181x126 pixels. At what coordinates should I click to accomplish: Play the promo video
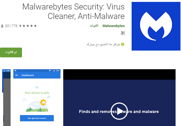[x=119, y=111]
